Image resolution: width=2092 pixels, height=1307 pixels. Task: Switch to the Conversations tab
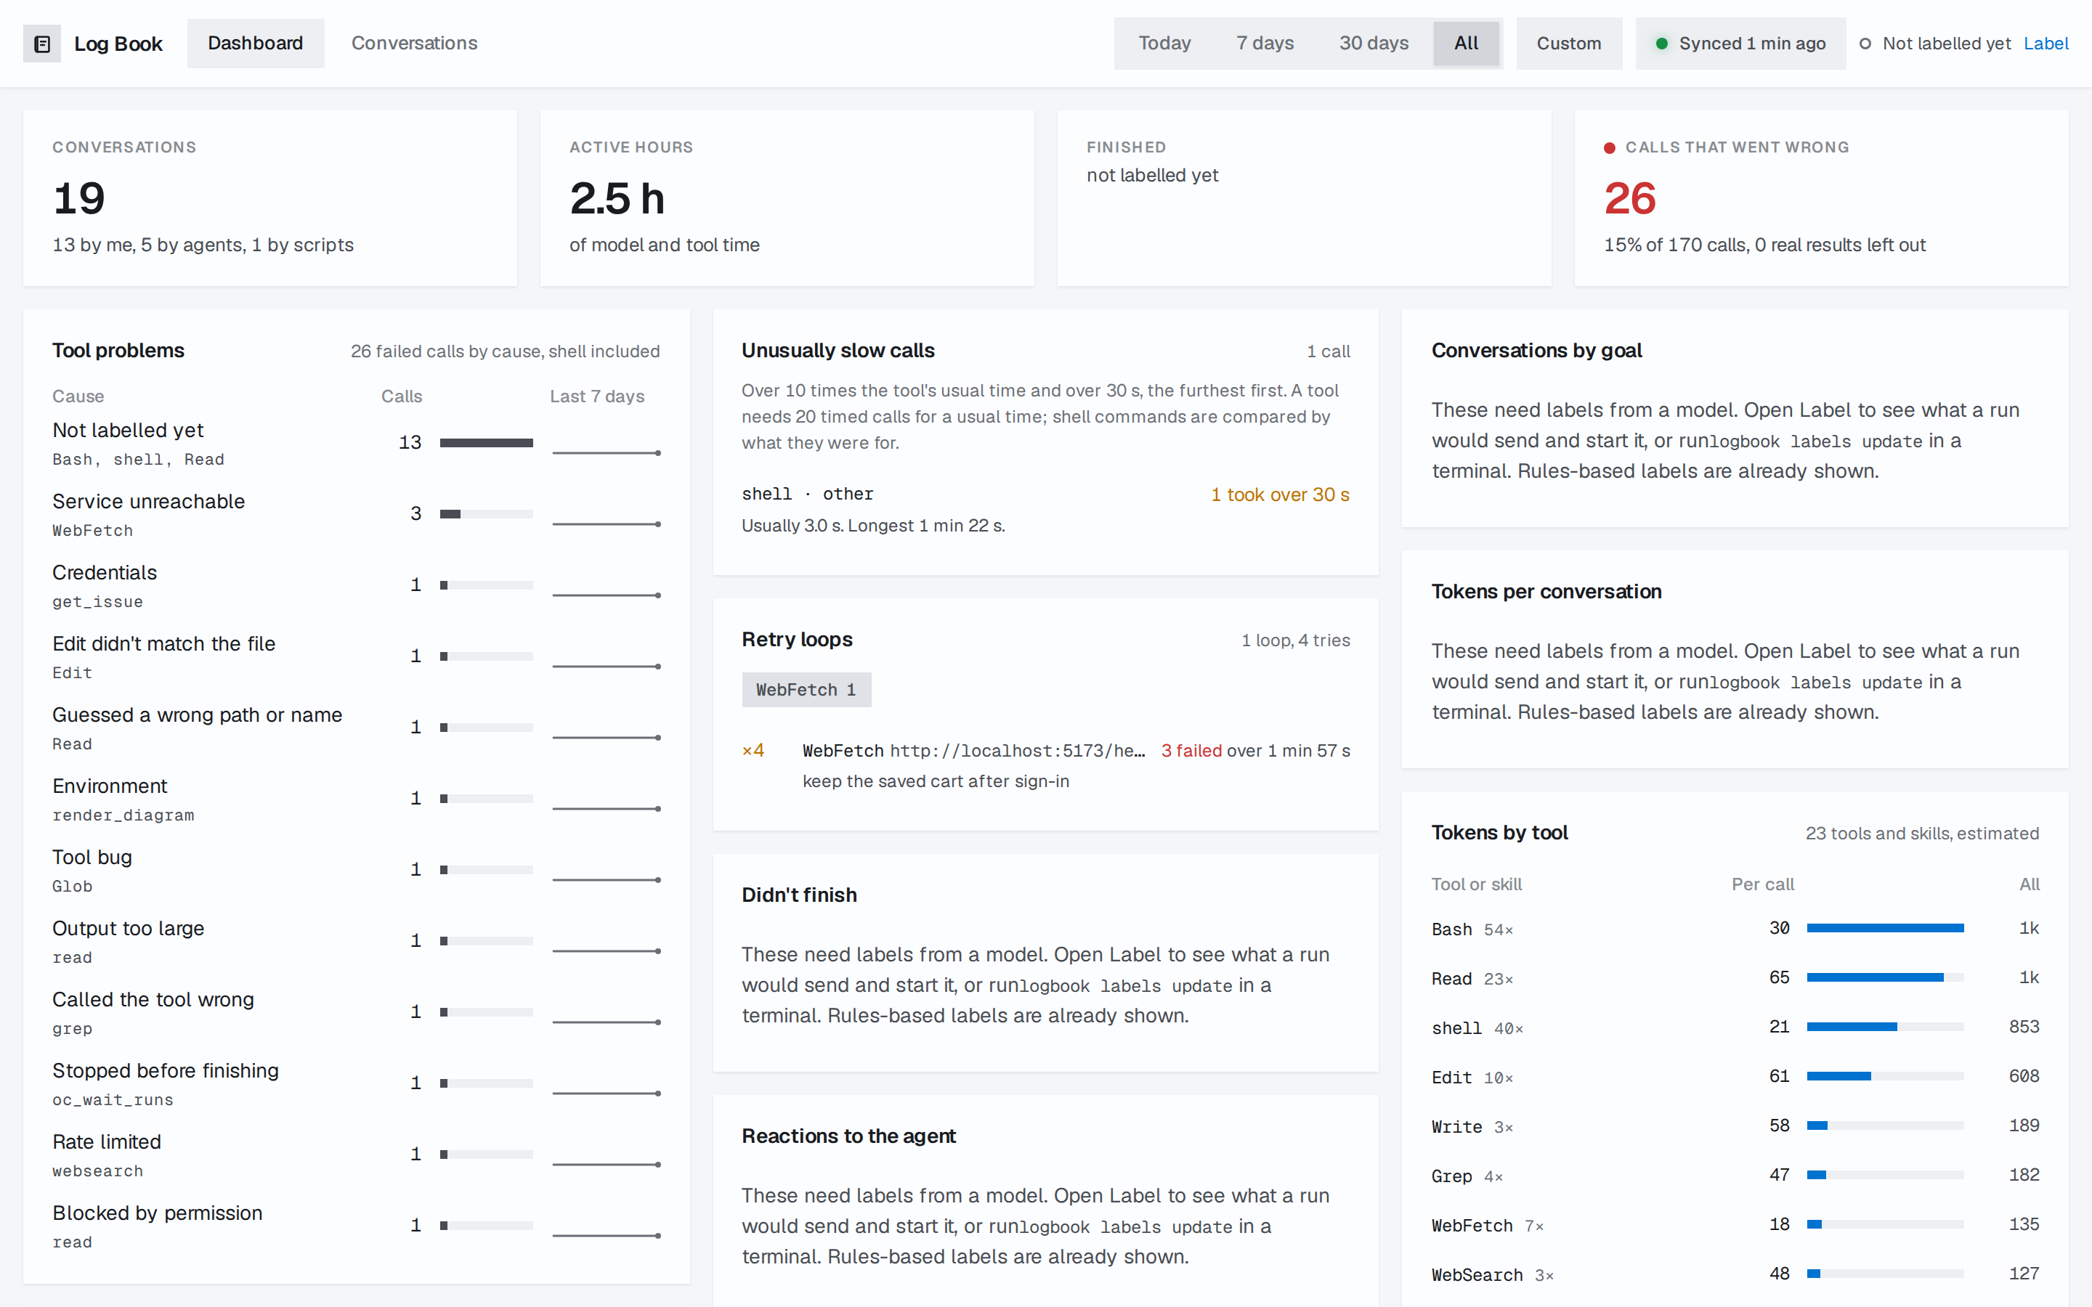tap(414, 44)
